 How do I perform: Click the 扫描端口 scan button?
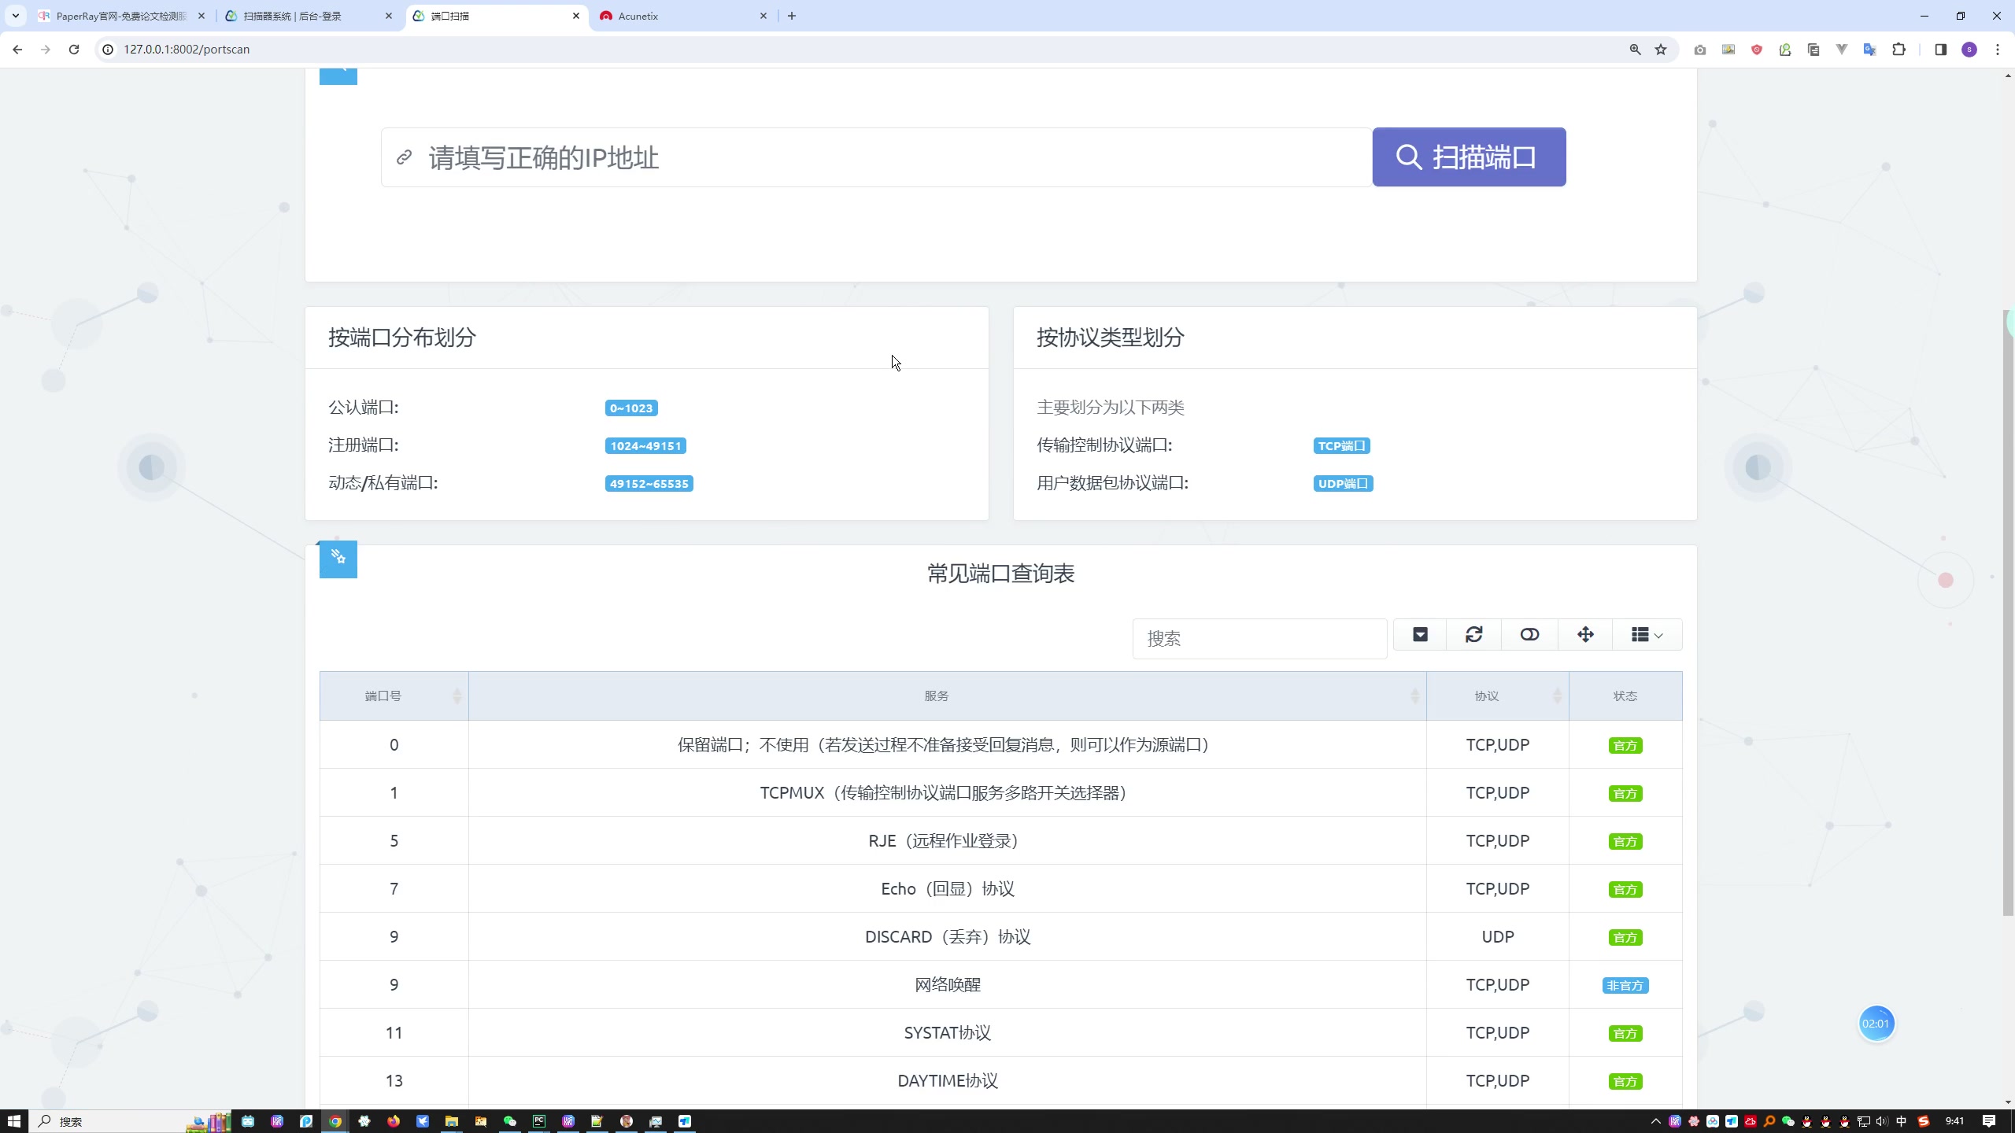click(x=1469, y=157)
